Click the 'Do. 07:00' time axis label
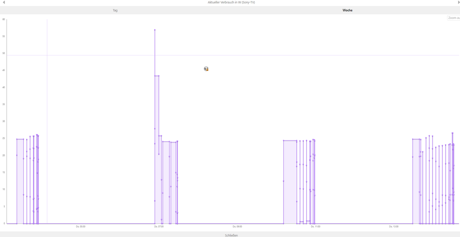The height and width of the screenshot is (237, 460). (x=159, y=227)
